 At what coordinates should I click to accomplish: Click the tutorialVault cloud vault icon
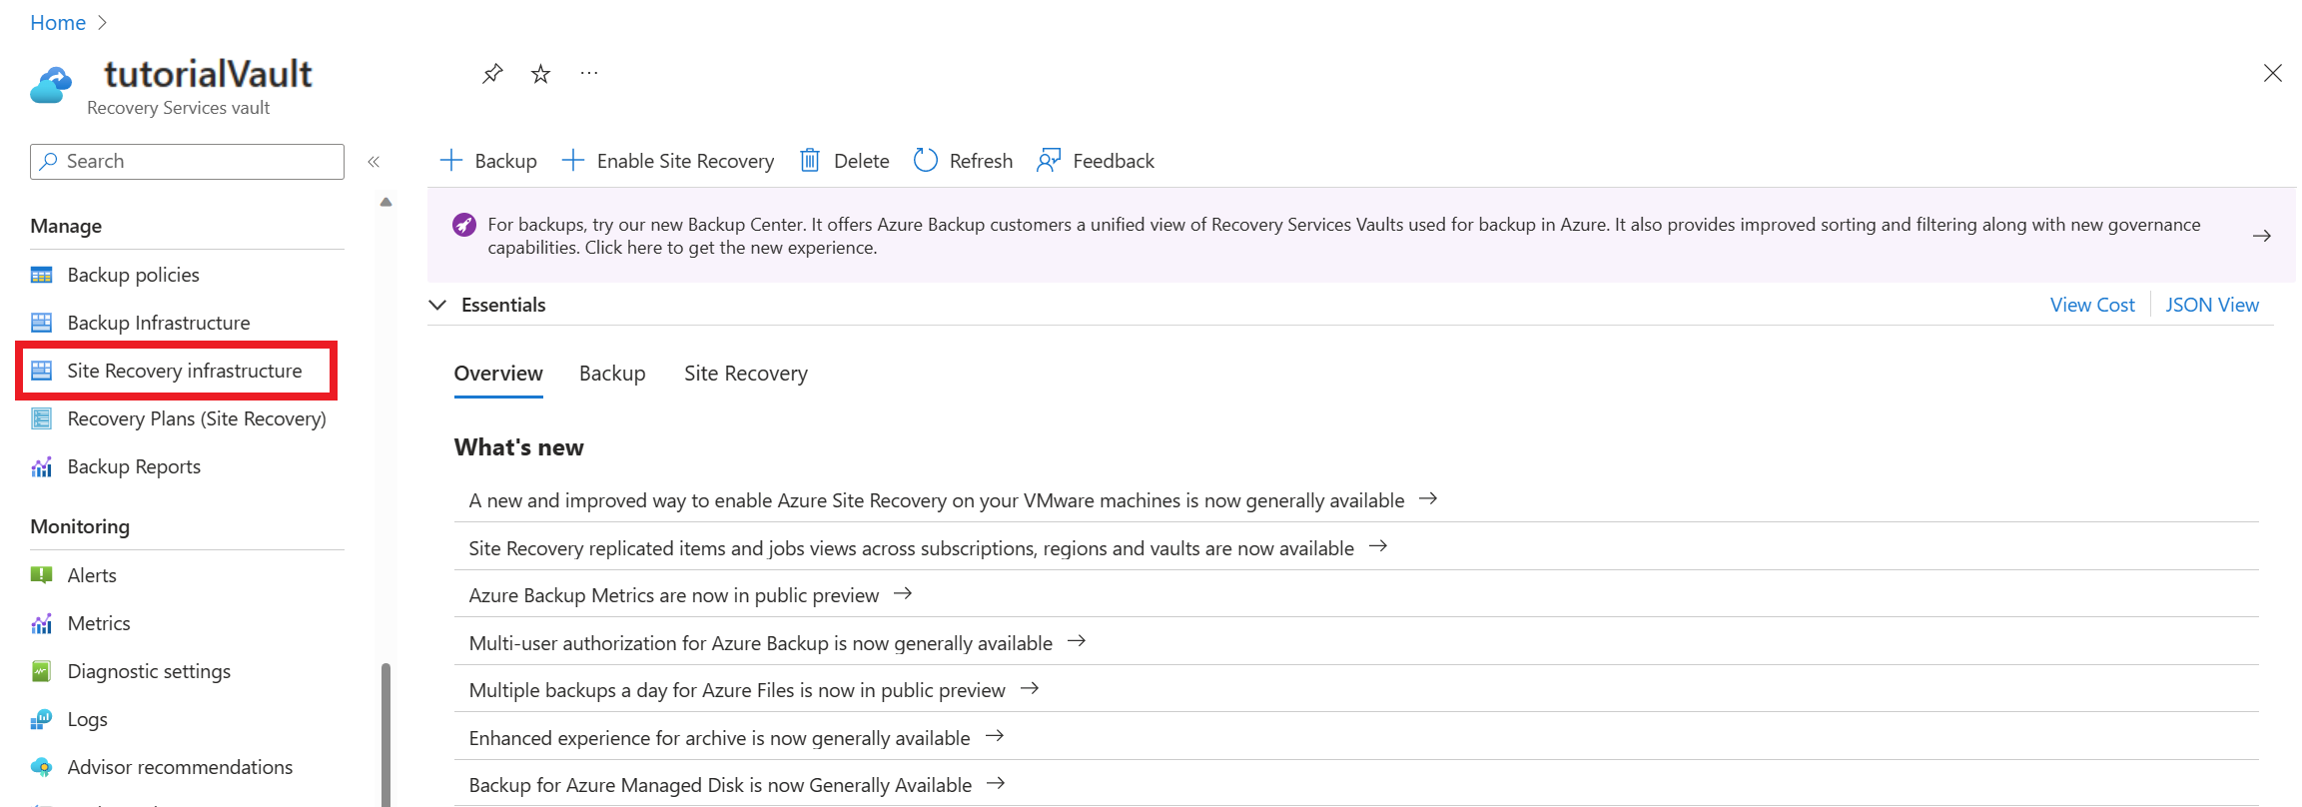(51, 85)
